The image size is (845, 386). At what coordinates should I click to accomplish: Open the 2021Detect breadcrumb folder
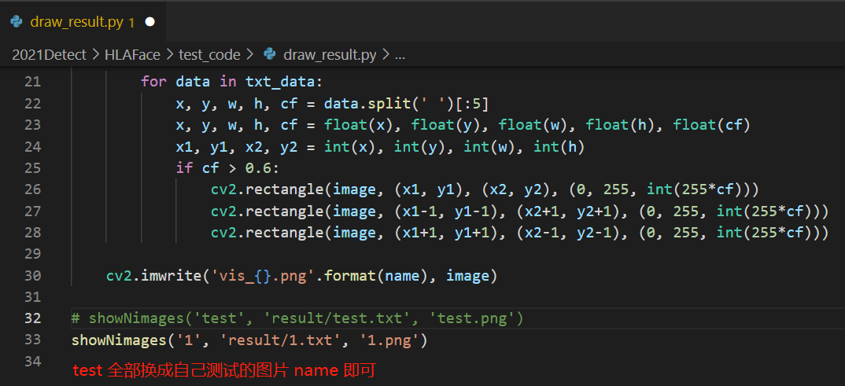[x=50, y=54]
